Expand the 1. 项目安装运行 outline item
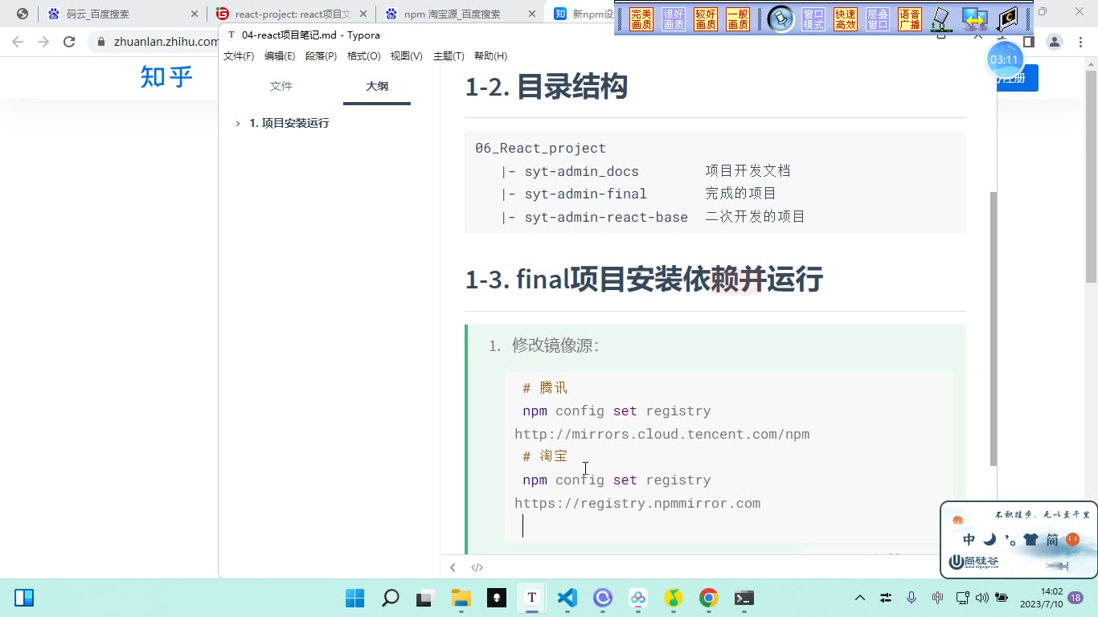This screenshot has width=1098, height=617. tap(238, 123)
